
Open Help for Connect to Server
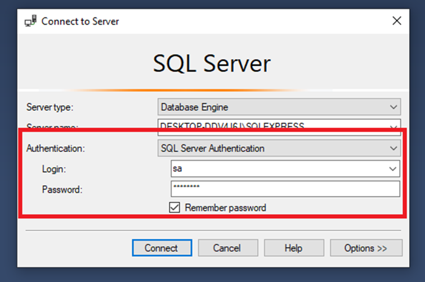coord(294,248)
